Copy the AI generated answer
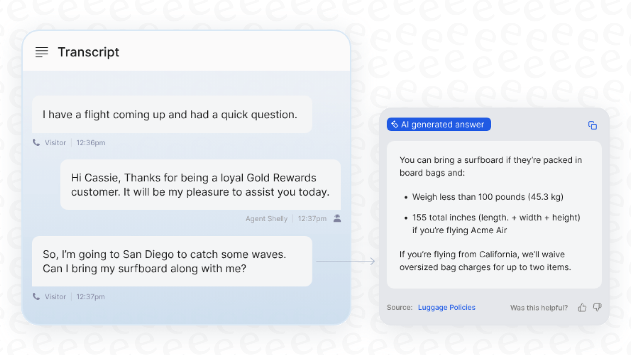 click(592, 125)
